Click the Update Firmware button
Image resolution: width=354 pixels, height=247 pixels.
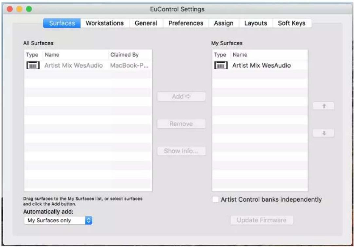(x=262, y=220)
